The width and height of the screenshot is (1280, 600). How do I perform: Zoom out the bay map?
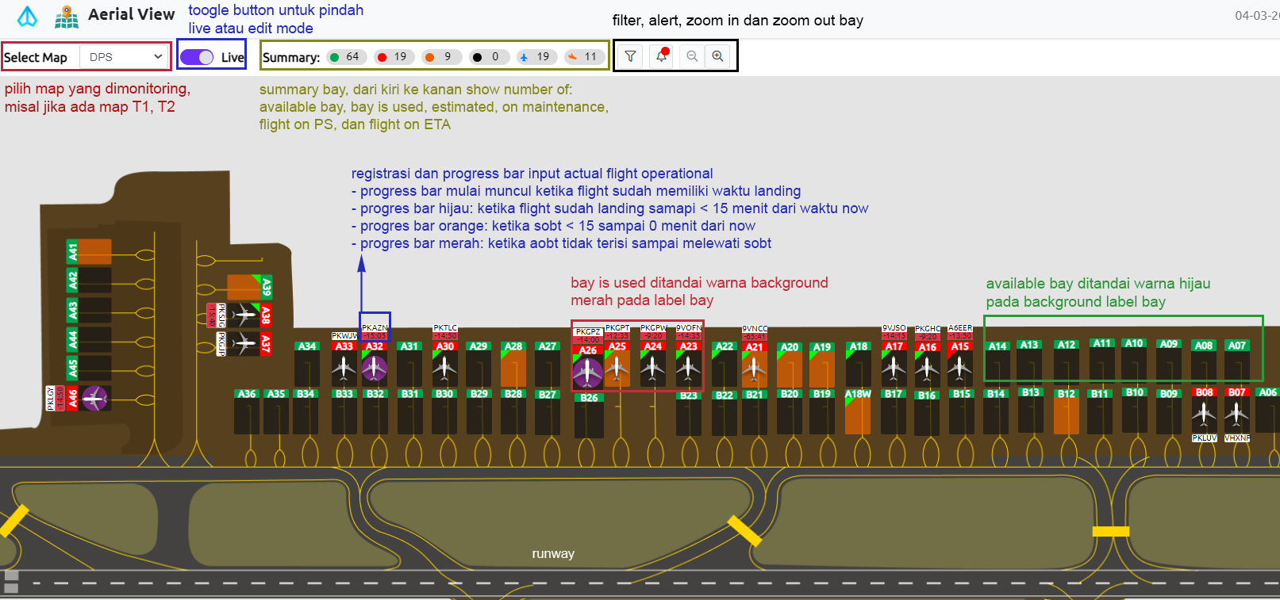click(x=692, y=56)
